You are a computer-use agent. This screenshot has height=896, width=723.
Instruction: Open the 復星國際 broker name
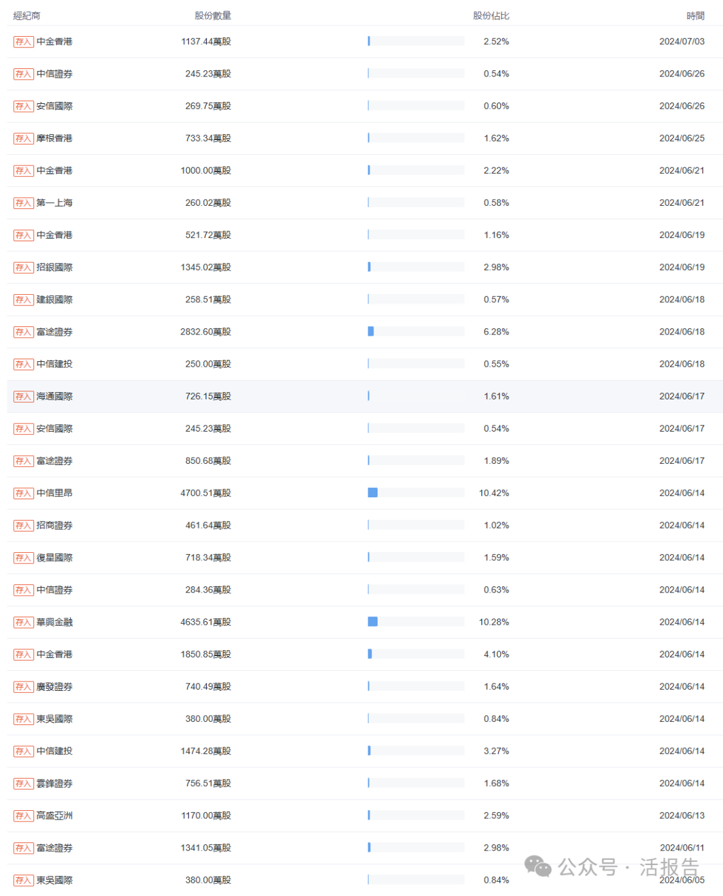tap(54, 558)
